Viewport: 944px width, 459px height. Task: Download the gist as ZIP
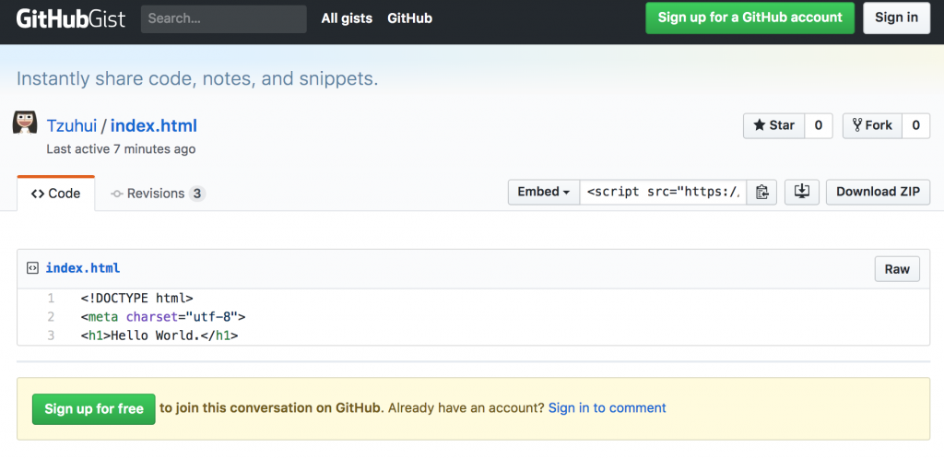pyautogui.click(x=878, y=192)
